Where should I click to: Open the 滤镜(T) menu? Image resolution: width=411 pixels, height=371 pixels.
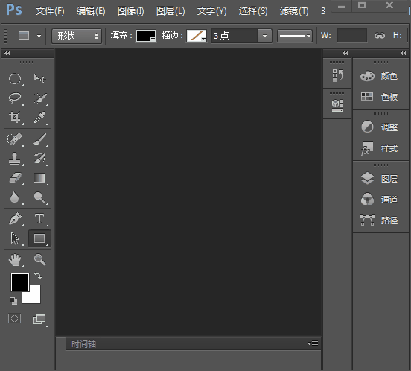click(x=294, y=11)
